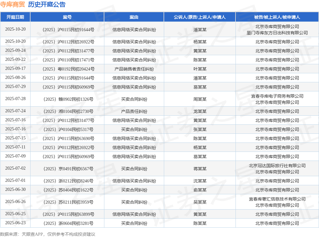Select the date cell 2025-06-26
This screenshot has width=319, height=237.
pyautogui.click(x=16, y=201)
